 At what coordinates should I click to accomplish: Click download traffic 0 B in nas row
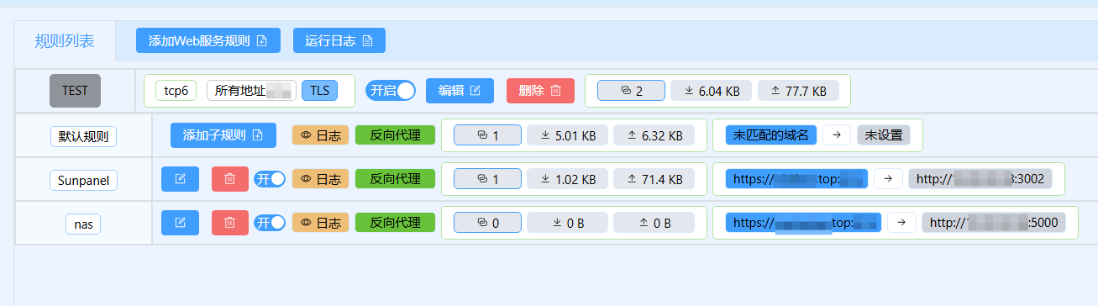pyautogui.click(x=567, y=223)
